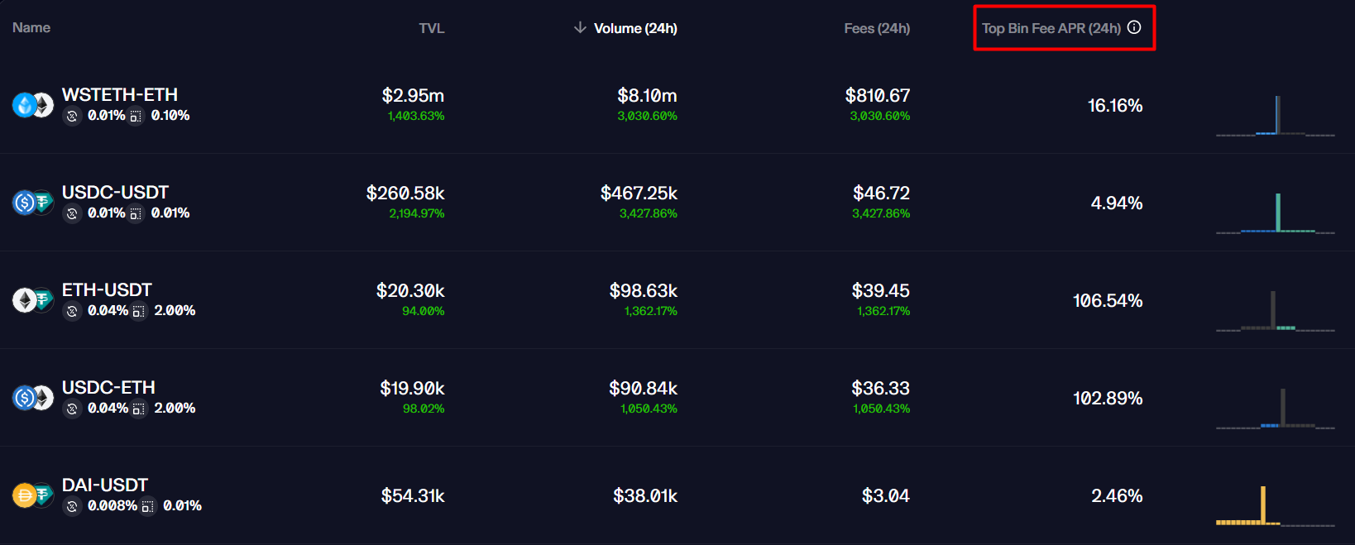This screenshot has height=545, width=1355.
Task: Click the WSTETH-ETH token pair icon
Action: point(32,105)
